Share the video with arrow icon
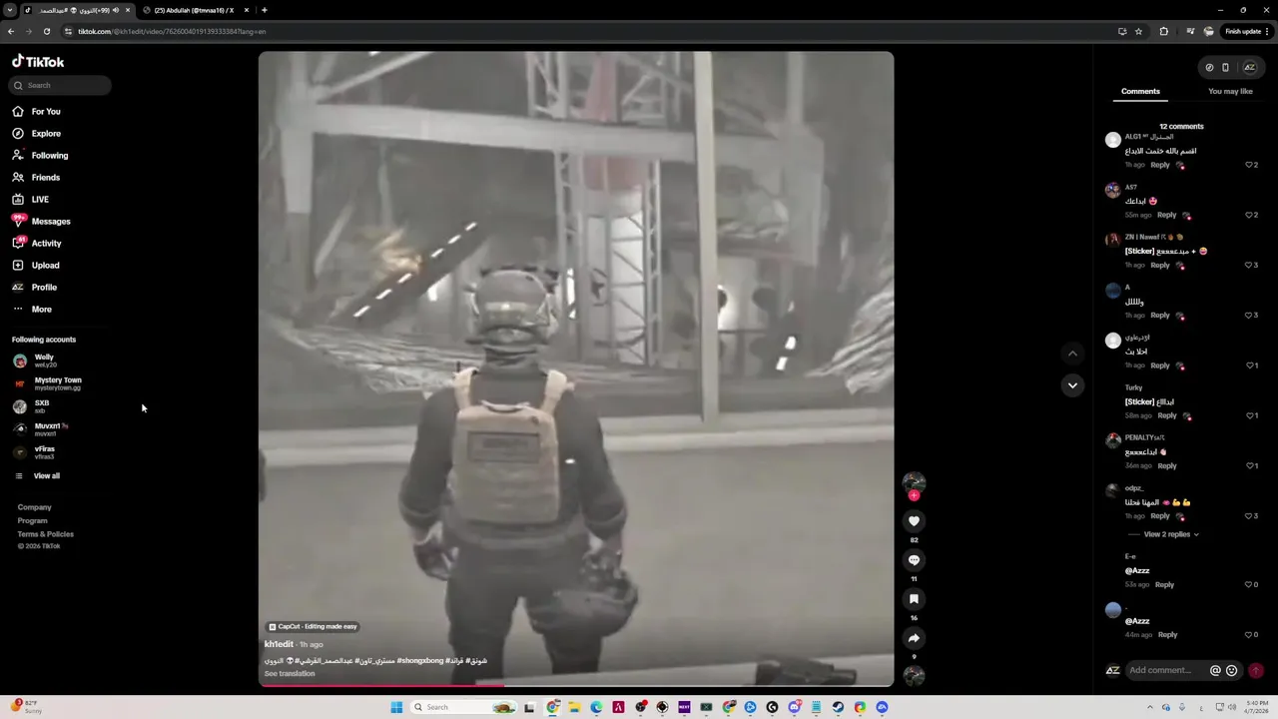1278x719 pixels. coord(914,638)
